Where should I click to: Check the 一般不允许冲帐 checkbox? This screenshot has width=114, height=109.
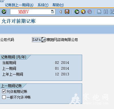pyautogui.click(x=4, y=97)
